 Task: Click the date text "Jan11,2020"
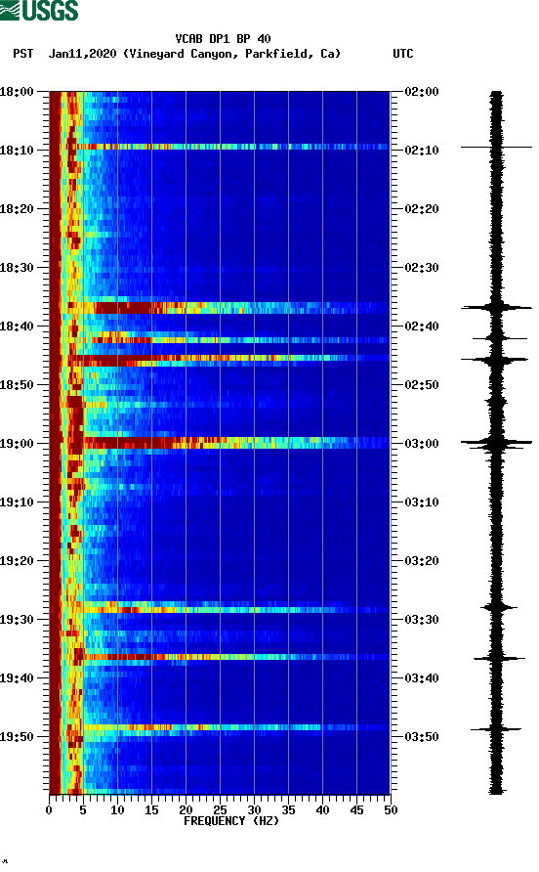point(83,54)
